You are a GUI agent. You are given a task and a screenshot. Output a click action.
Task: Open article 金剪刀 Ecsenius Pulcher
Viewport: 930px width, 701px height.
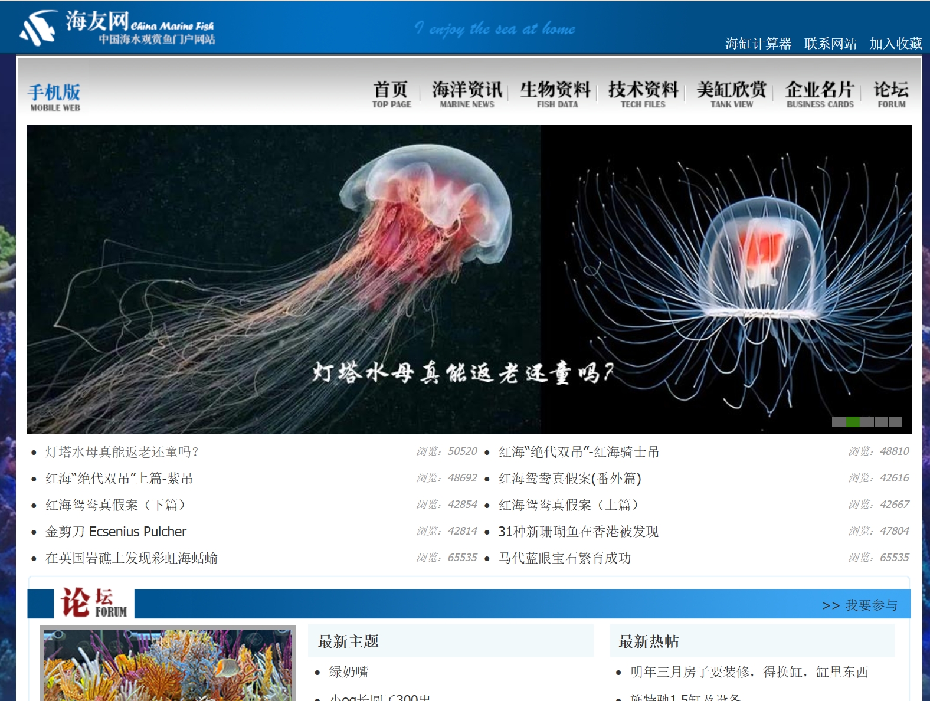pos(116,532)
